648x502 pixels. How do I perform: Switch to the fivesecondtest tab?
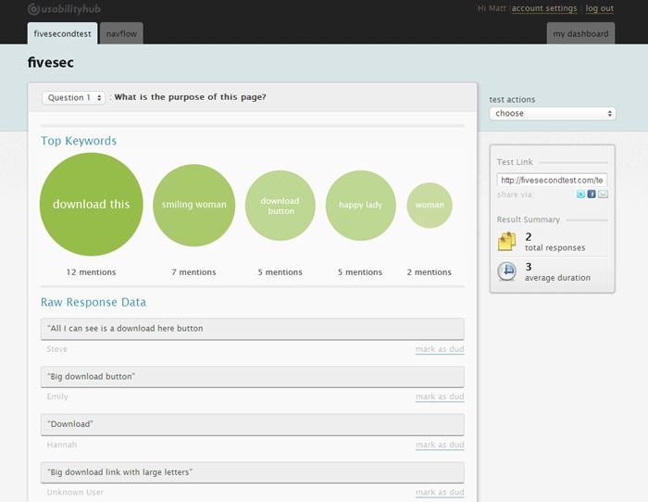coord(62,33)
